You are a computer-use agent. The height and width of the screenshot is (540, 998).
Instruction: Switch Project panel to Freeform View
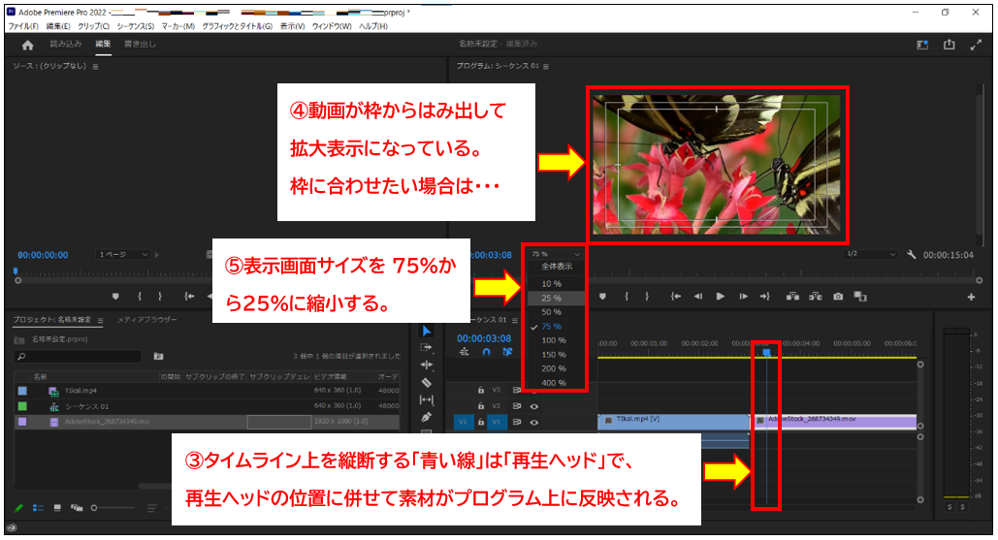click(x=77, y=508)
